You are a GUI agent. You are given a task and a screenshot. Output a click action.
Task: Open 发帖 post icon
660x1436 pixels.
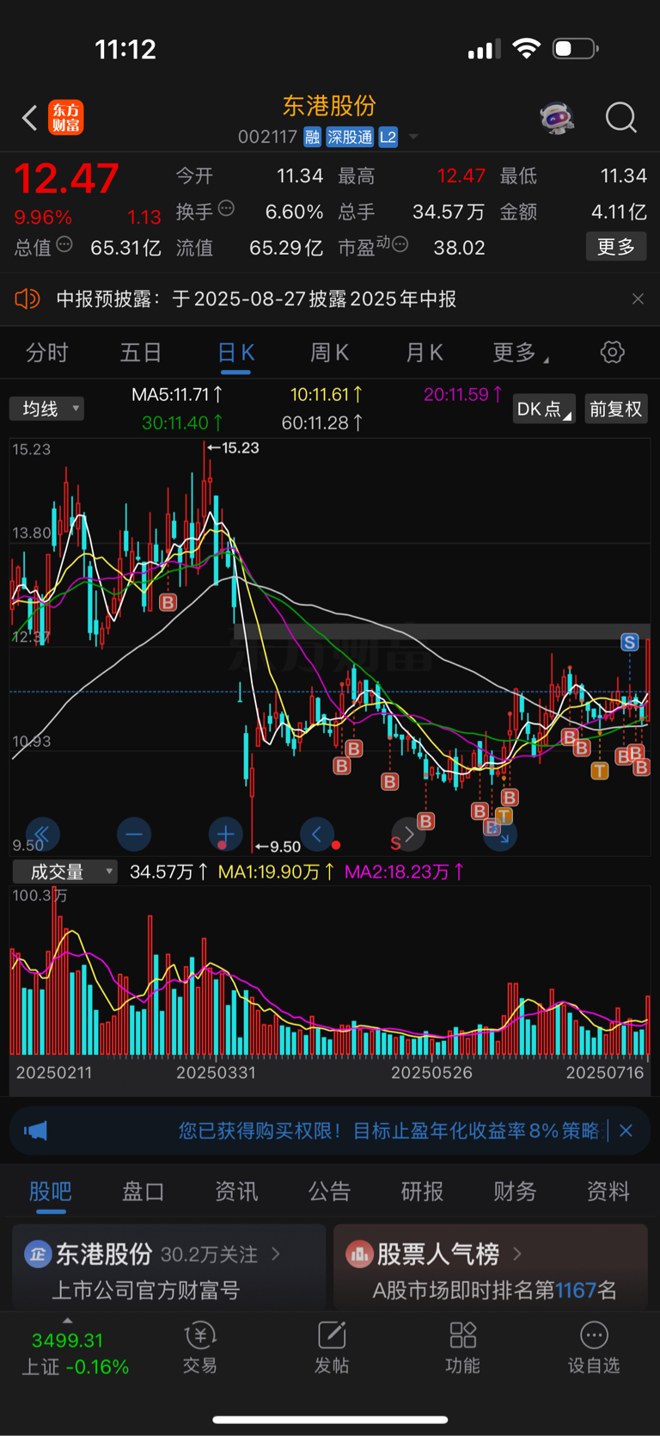(332, 1347)
